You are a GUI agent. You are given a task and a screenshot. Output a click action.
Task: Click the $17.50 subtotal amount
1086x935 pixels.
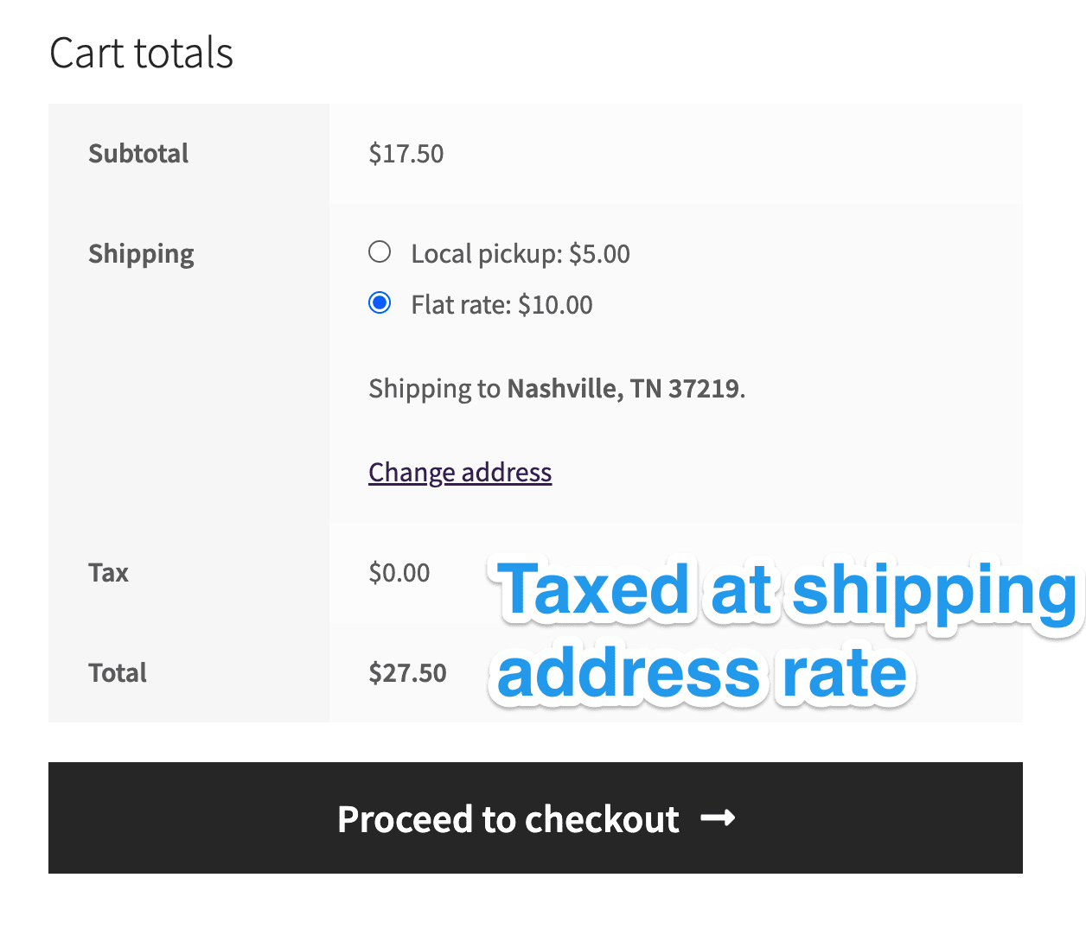click(406, 154)
